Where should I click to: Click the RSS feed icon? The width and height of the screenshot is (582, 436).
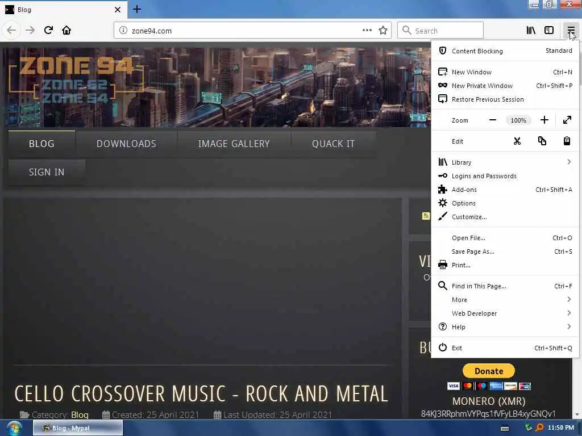click(426, 216)
